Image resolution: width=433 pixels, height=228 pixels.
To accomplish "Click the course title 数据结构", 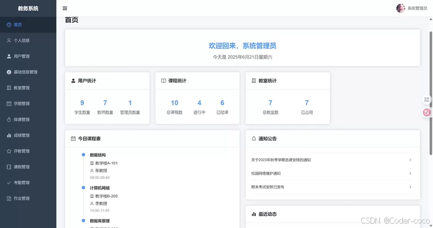I will [x=98, y=155].
